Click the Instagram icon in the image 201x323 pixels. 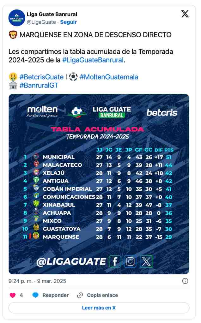click(x=130, y=261)
